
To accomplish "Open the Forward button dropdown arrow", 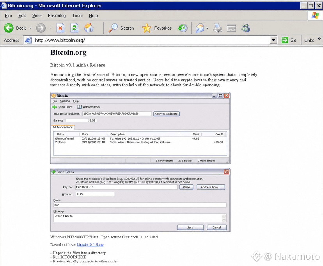I will (x=50, y=28).
